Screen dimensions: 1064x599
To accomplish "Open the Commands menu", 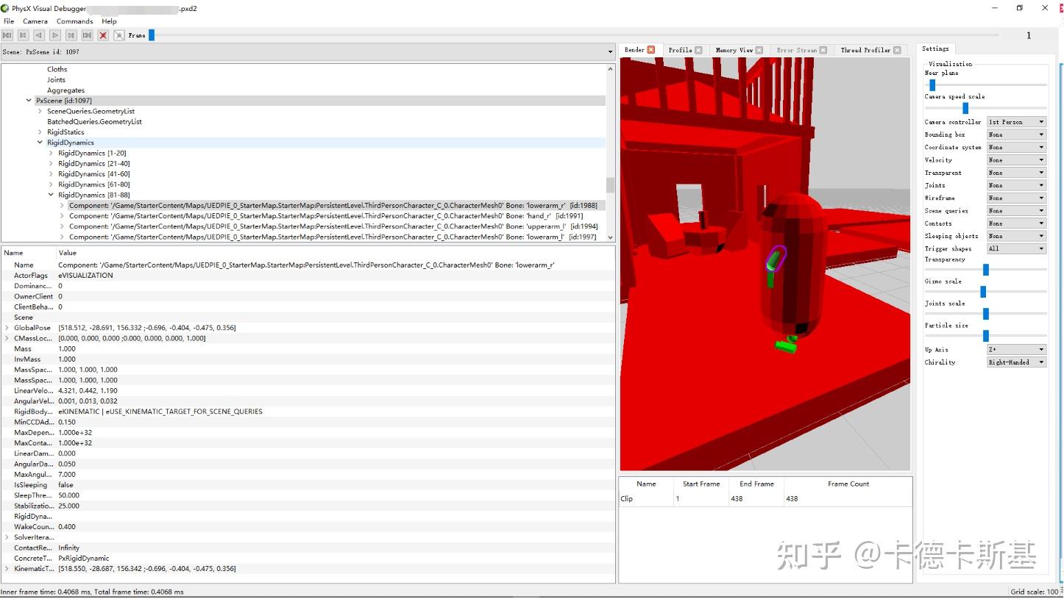I will [75, 21].
